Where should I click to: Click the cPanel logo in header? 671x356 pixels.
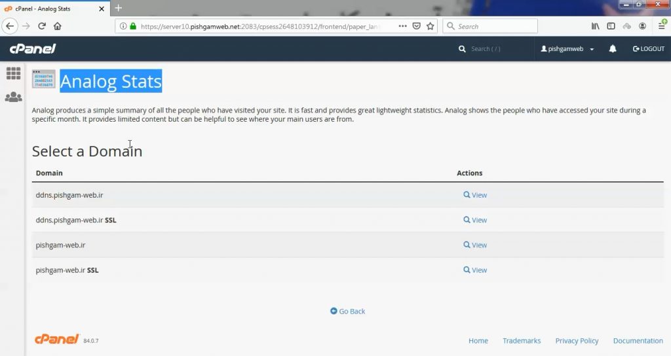[33, 48]
